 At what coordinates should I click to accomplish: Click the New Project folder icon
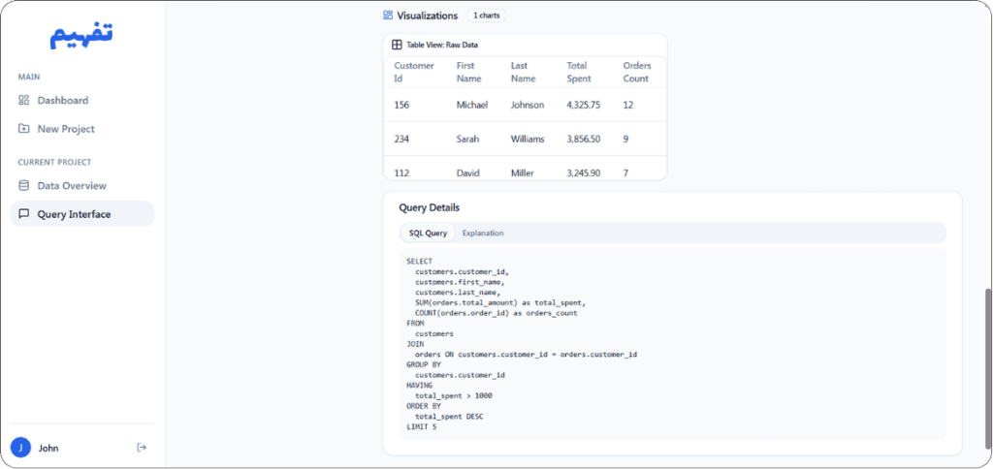click(x=24, y=129)
